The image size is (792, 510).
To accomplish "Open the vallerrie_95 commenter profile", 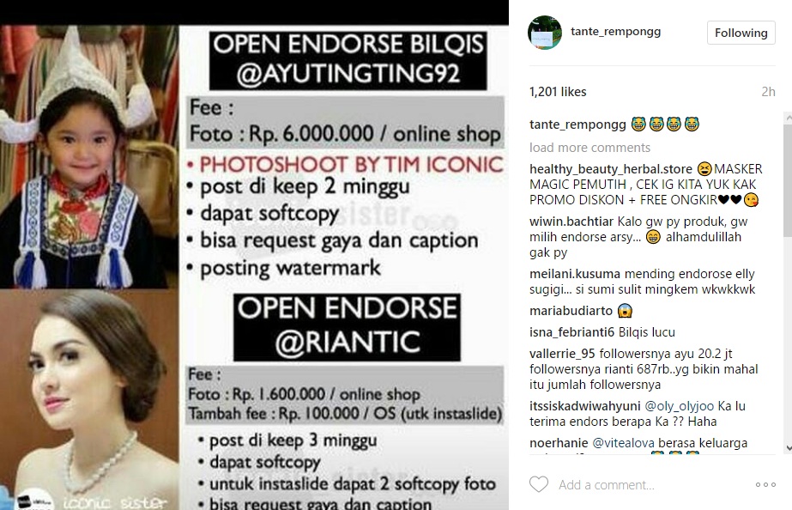I will pos(562,354).
